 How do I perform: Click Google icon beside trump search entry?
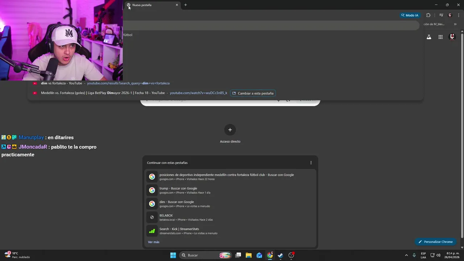point(152,190)
